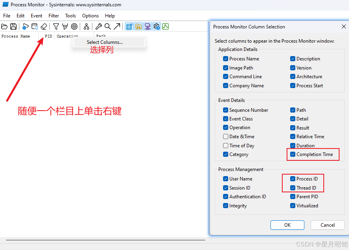Uncheck the Parent PID checkbox
This screenshot has height=250, width=349.
click(x=293, y=197)
